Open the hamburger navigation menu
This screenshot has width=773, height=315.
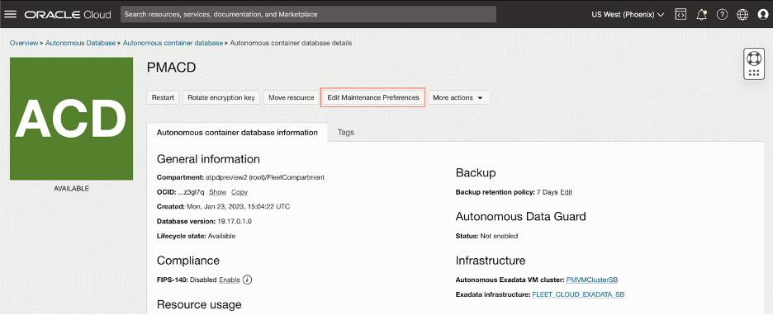pyautogui.click(x=10, y=14)
